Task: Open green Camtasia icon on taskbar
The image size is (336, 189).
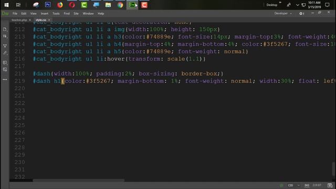Action: pyautogui.click(x=84, y=5)
